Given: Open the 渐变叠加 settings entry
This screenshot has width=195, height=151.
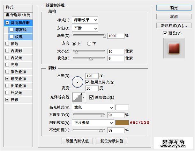Looking at the screenshot, I should [x=18, y=79].
